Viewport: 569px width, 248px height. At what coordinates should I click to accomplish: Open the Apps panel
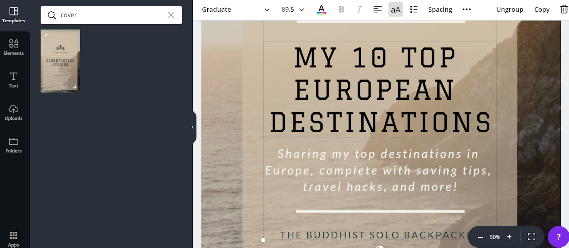(x=14, y=239)
